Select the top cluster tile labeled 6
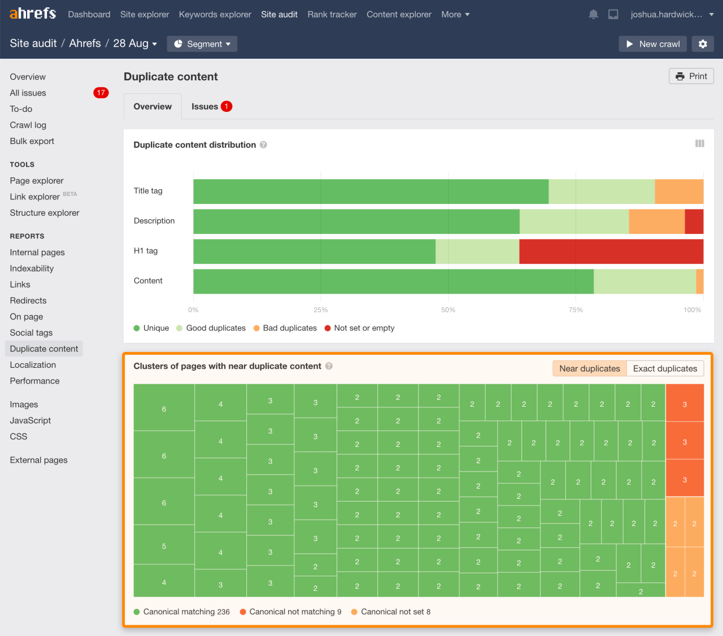The image size is (723, 636). (x=164, y=408)
